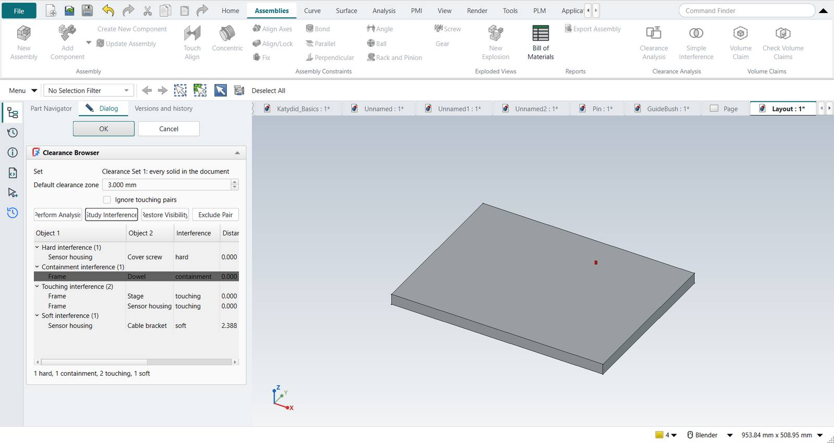834x443 pixels.
Task: Click the Cut scissors icon
Action: click(148, 10)
